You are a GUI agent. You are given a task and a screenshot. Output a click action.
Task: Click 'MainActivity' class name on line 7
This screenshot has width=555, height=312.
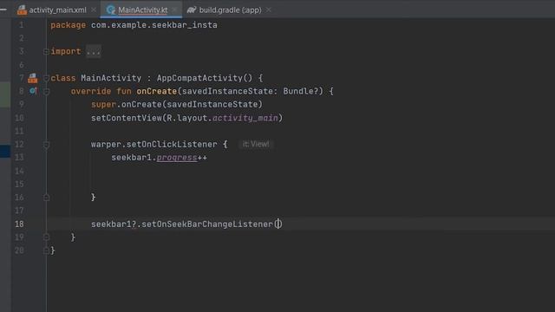click(111, 78)
